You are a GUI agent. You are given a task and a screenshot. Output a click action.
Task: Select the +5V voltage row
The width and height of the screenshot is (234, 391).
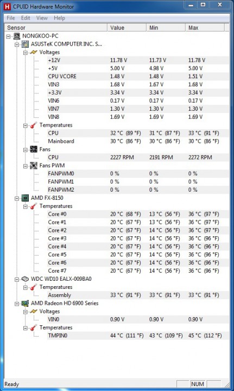pos(138,68)
